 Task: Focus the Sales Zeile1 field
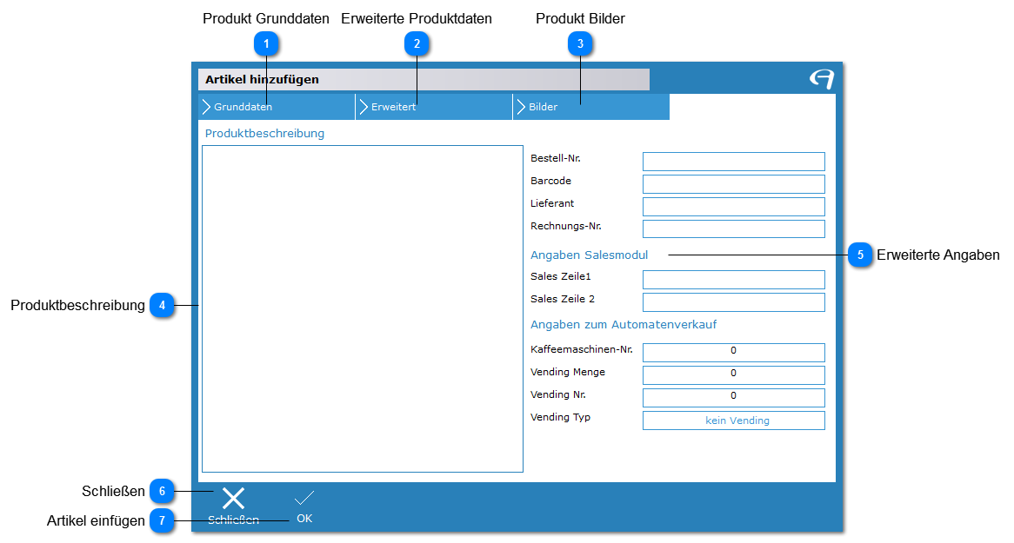(733, 280)
